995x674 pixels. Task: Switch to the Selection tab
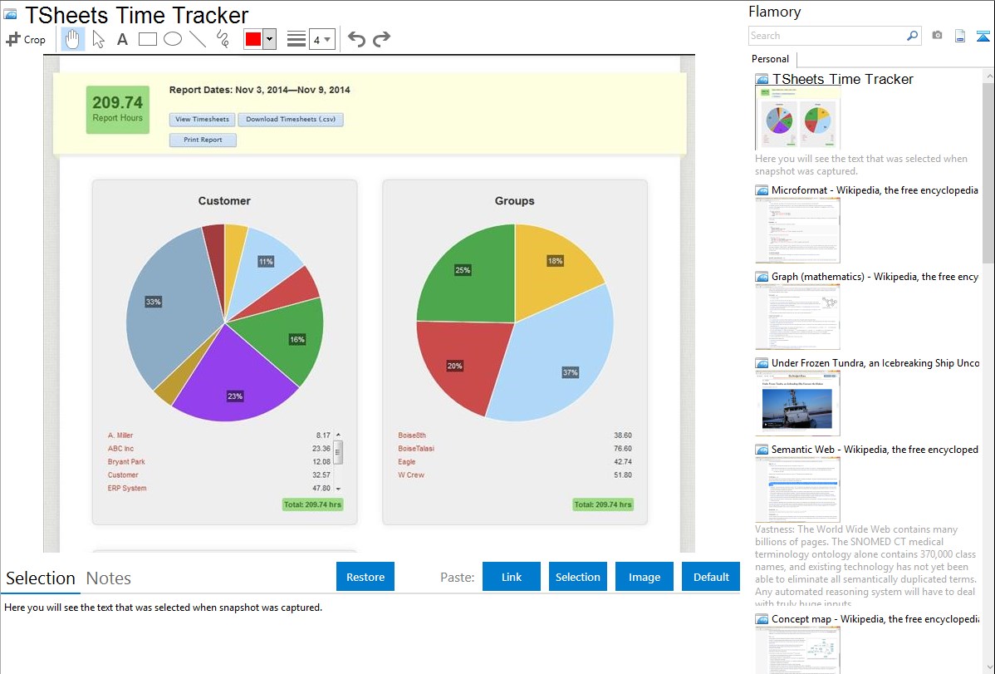click(41, 578)
